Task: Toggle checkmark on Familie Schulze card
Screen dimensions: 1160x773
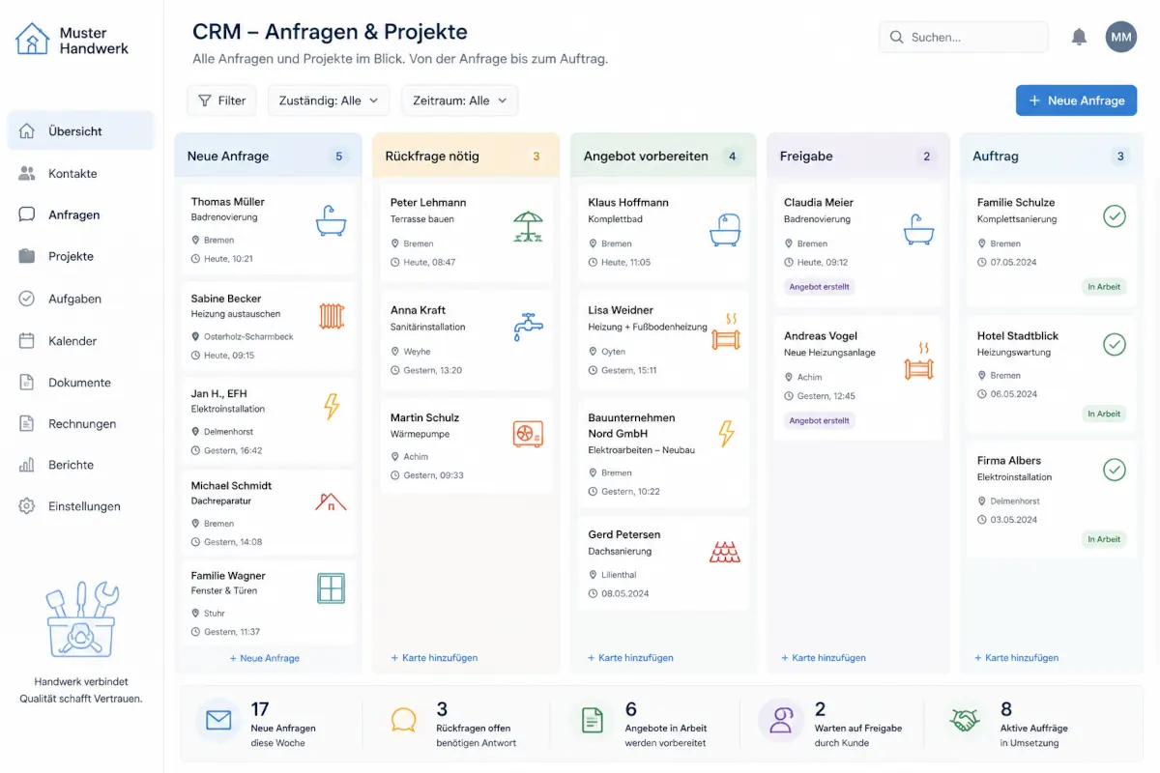Action: (x=1115, y=216)
